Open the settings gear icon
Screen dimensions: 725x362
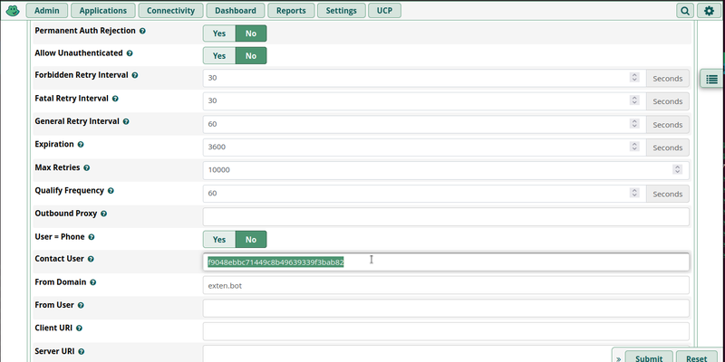pyautogui.click(x=709, y=11)
